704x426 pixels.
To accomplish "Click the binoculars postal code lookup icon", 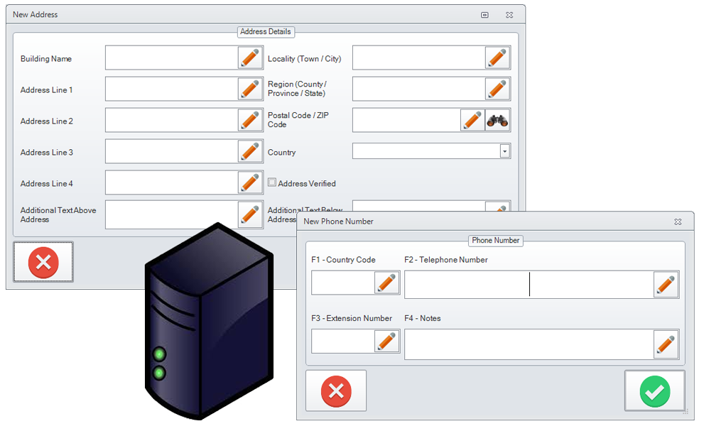I will (497, 121).
